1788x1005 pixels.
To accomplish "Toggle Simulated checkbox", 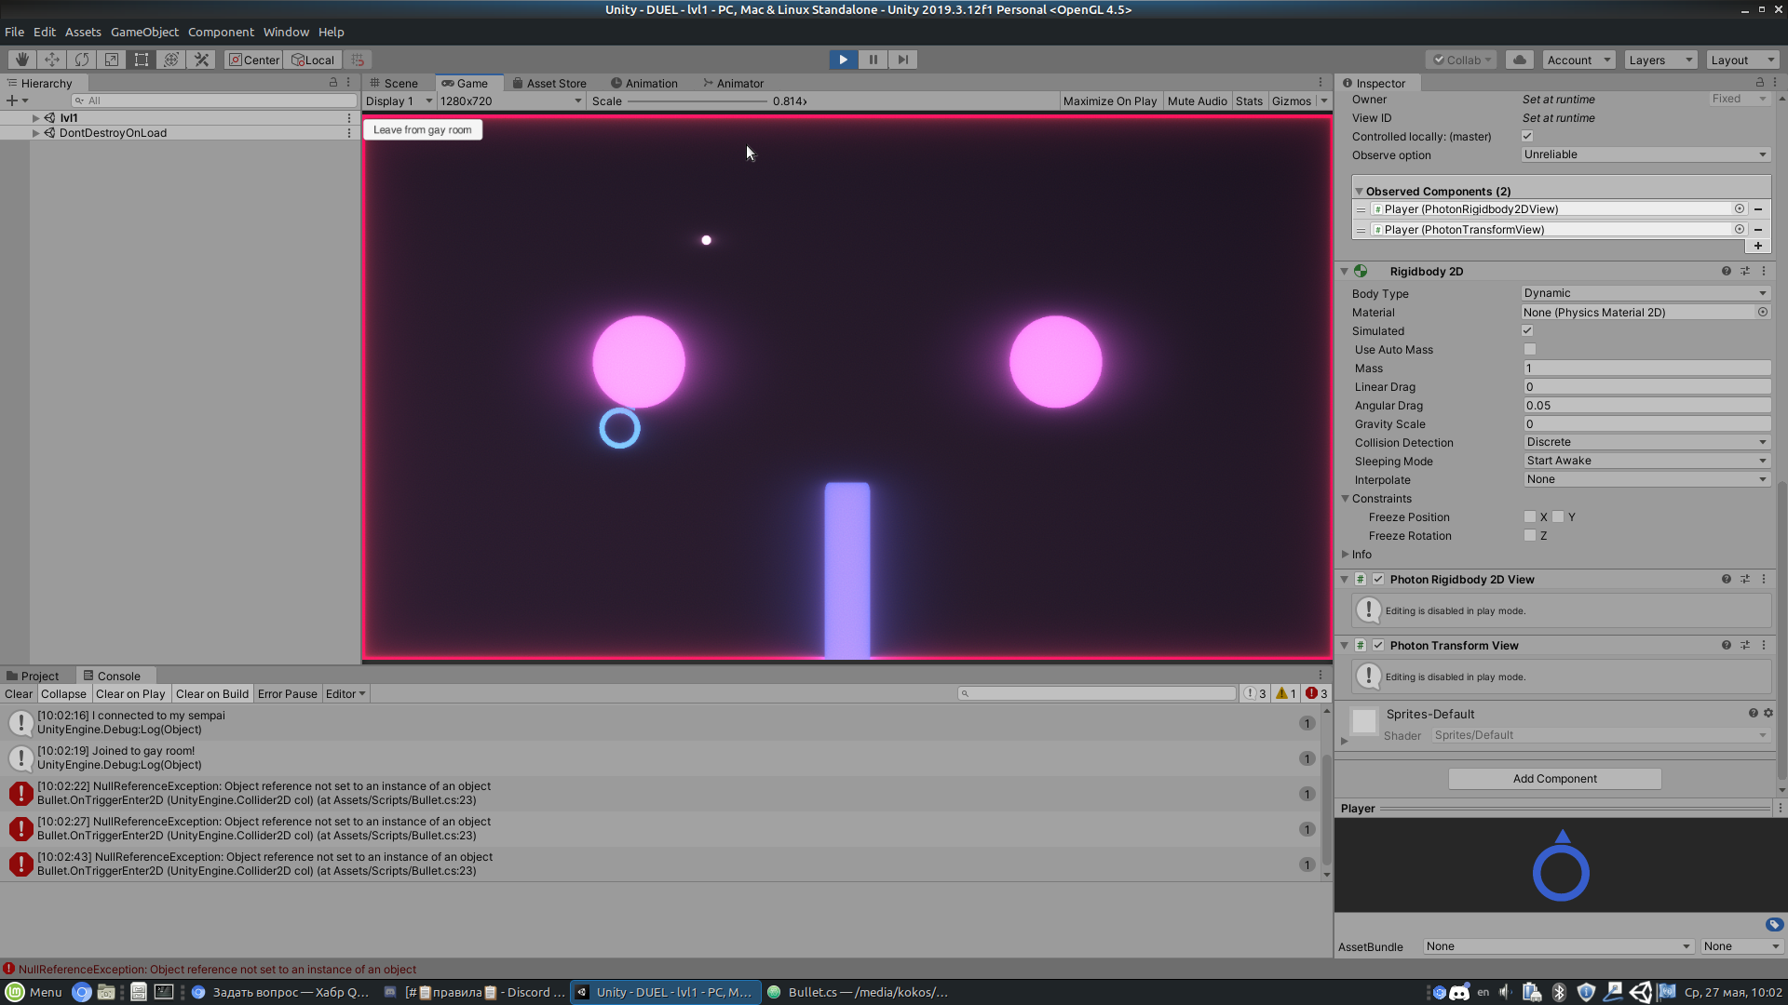I will (x=1527, y=330).
